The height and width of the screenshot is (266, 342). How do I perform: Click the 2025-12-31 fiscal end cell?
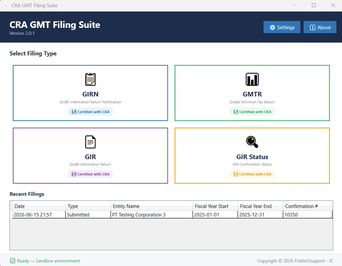click(x=260, y=215)
